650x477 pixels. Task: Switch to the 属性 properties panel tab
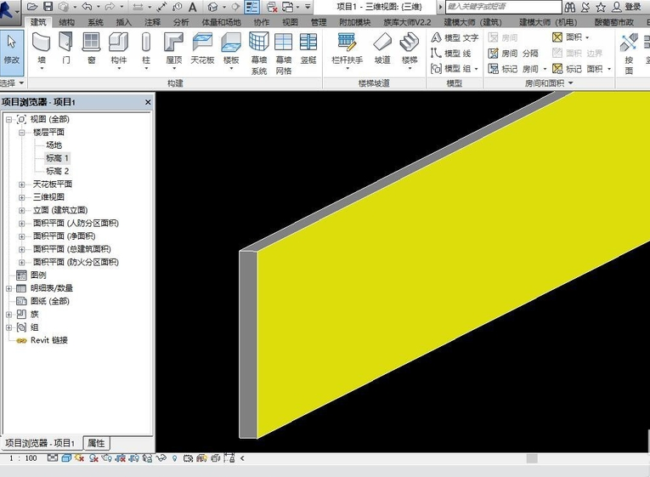click(x=96, y=443)
